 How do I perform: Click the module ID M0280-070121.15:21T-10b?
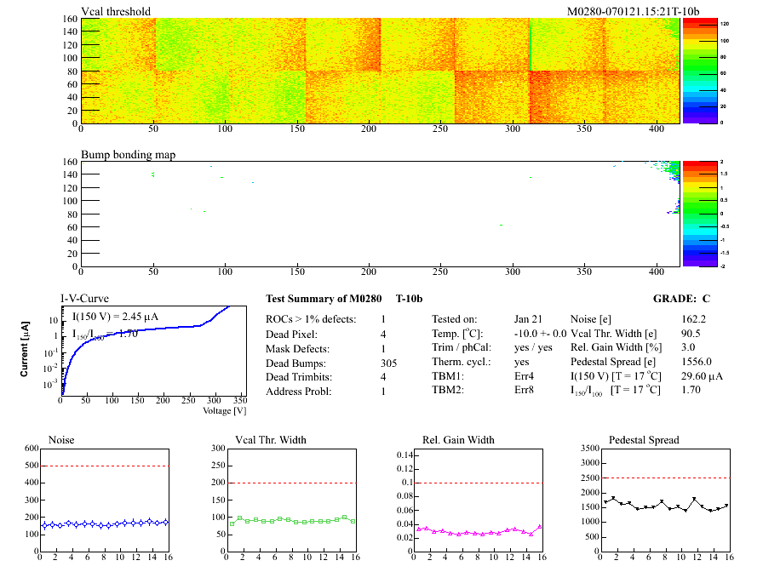(633, 11)
